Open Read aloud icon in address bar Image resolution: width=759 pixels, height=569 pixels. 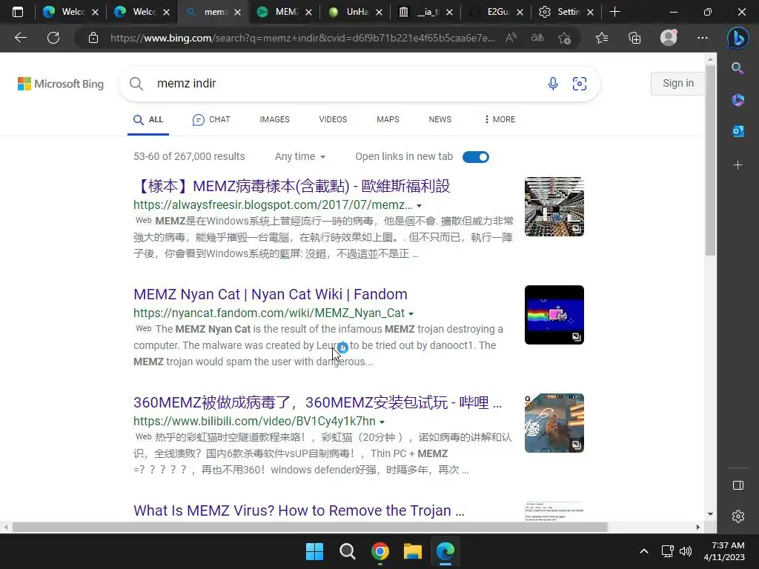(511, 38)
